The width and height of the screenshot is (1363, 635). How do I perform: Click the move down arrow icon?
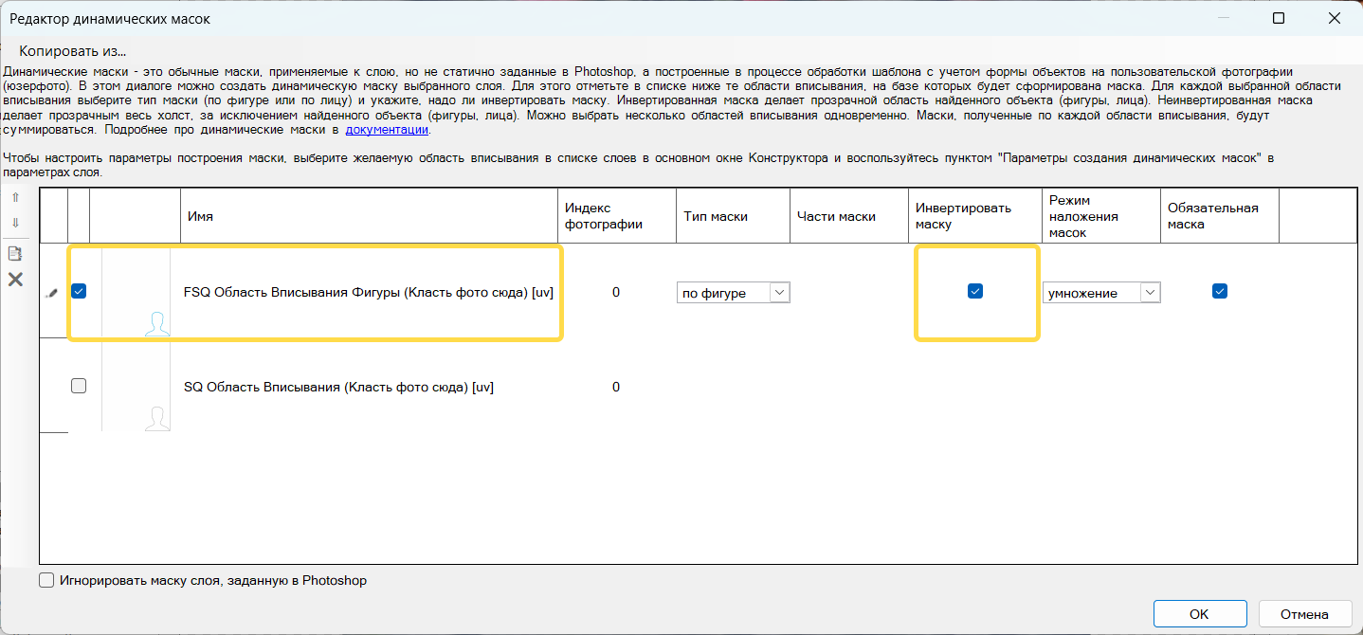coord(15,223)
